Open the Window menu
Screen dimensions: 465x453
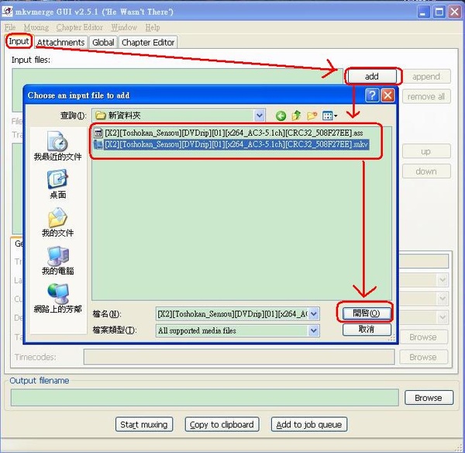(x=124, y=27)
